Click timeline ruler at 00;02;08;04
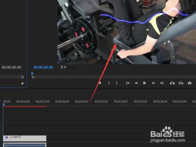 tap(160, 102)
